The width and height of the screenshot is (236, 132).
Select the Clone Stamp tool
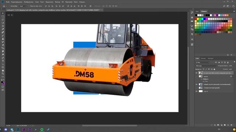[x=3, y=38]
